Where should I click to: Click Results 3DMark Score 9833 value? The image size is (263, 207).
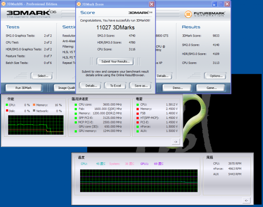coord(216,36)
